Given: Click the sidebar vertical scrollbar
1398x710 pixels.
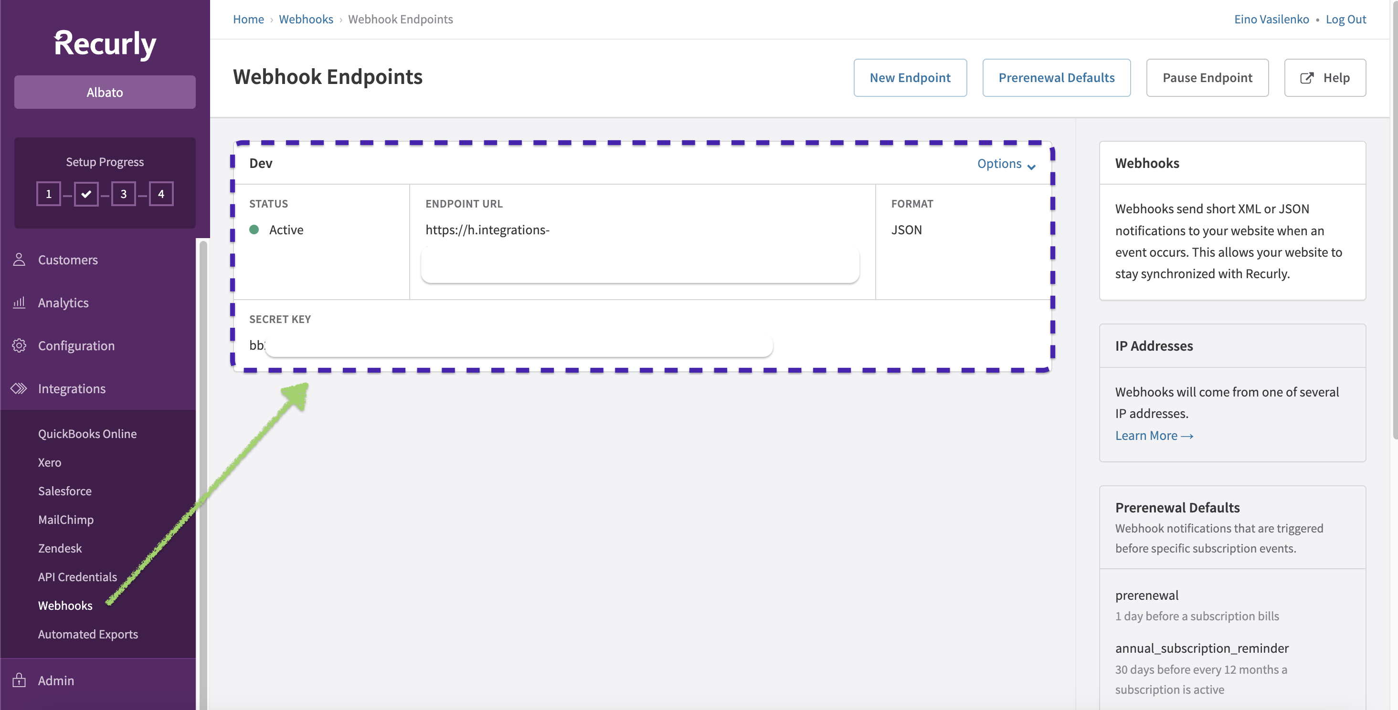Looking at the screenshot, I should pos(203,434).
